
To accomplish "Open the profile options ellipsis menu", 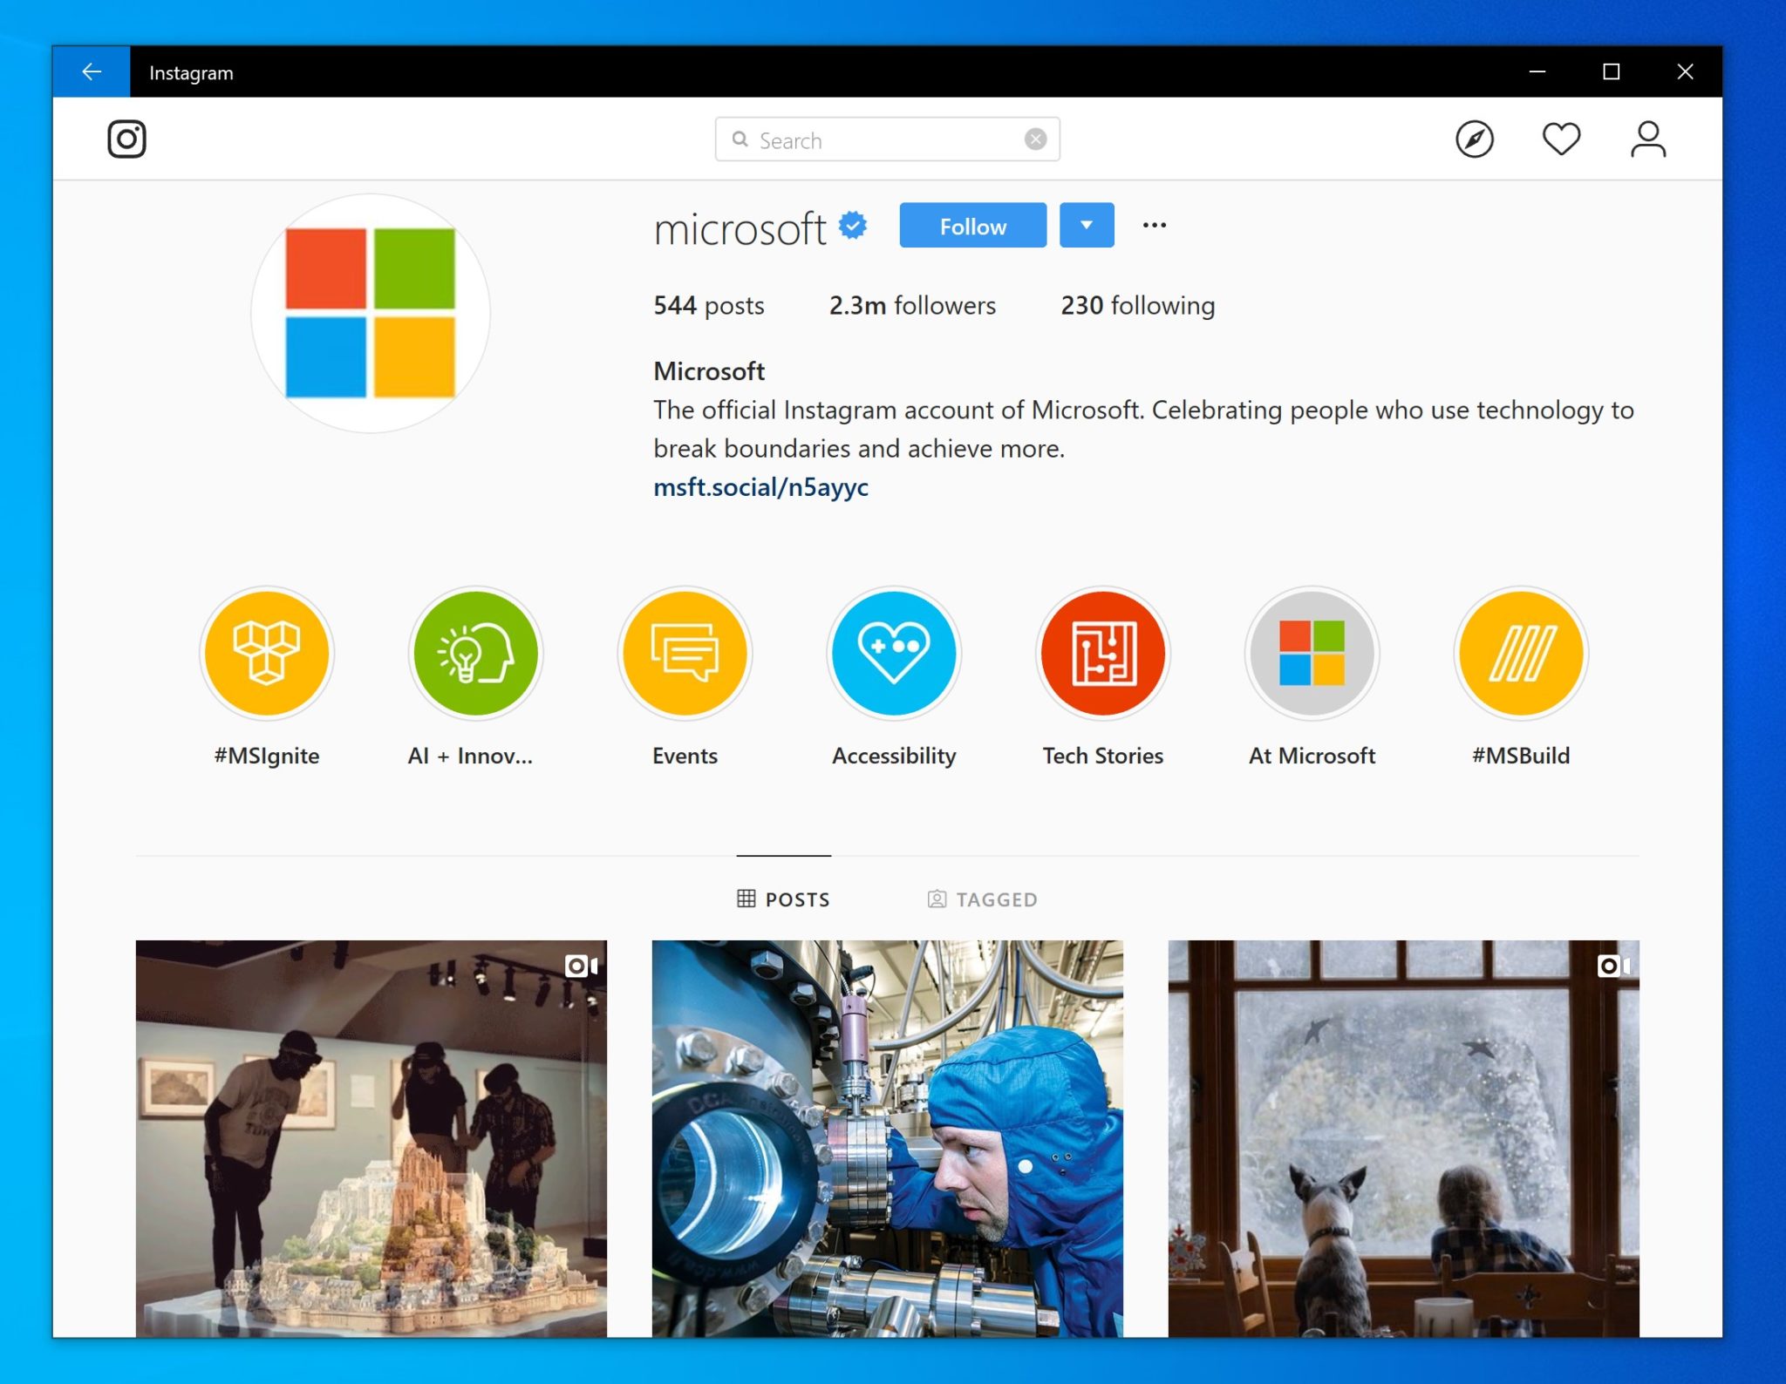I will click(x=1154, y=225).
